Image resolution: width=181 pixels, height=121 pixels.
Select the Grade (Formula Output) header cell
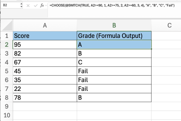pyautogui.click(x=114, y=36)
